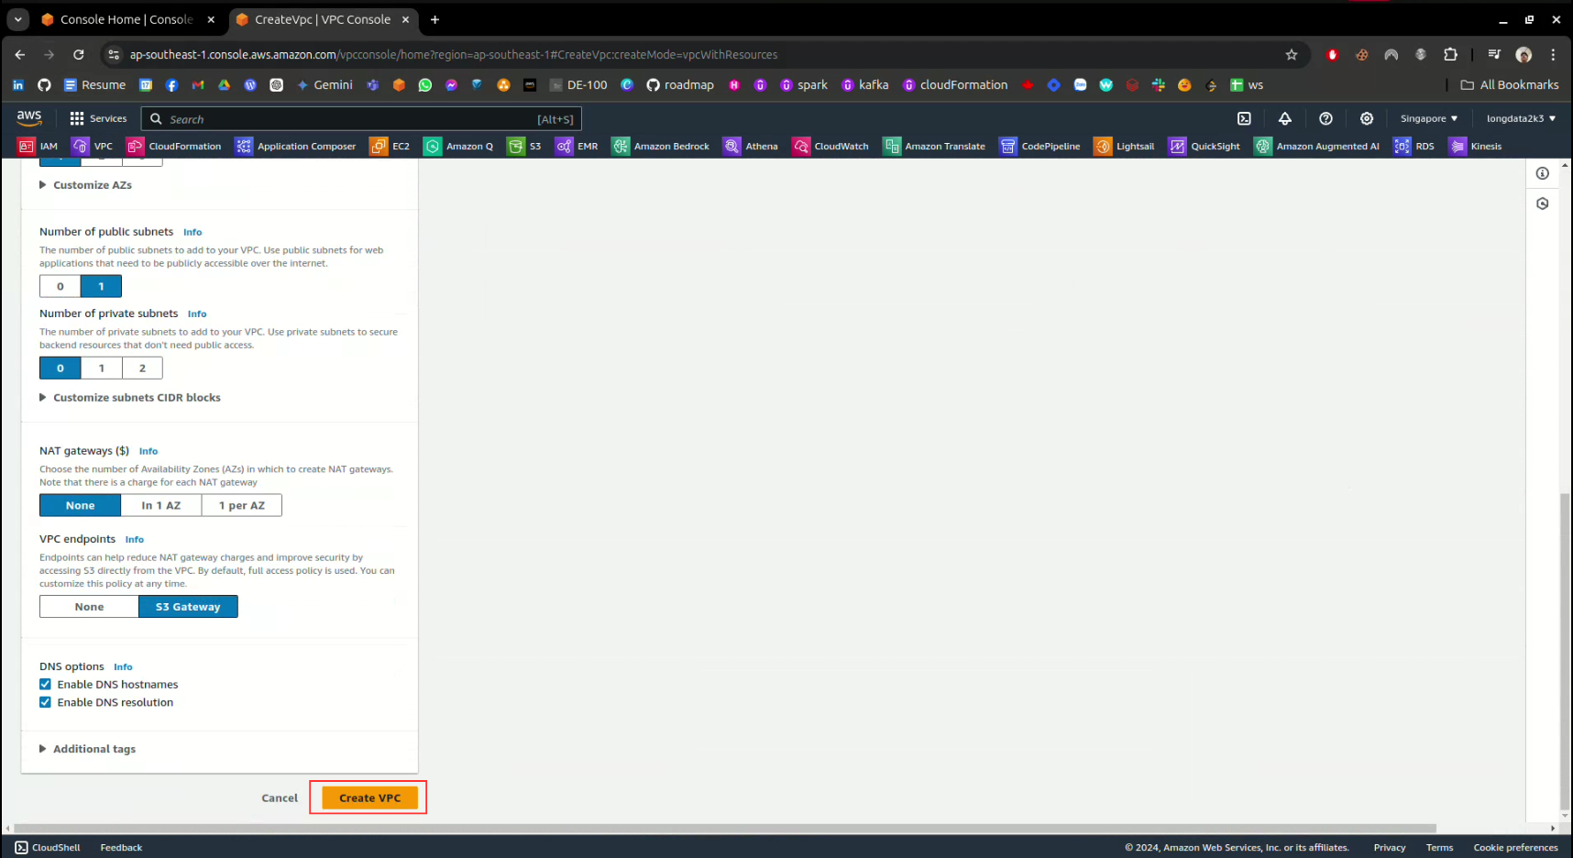Image resolution: width=1573 pixels, height=858 pixels.
Task: Click the AWS logo home icon
Action: point(29,118)
